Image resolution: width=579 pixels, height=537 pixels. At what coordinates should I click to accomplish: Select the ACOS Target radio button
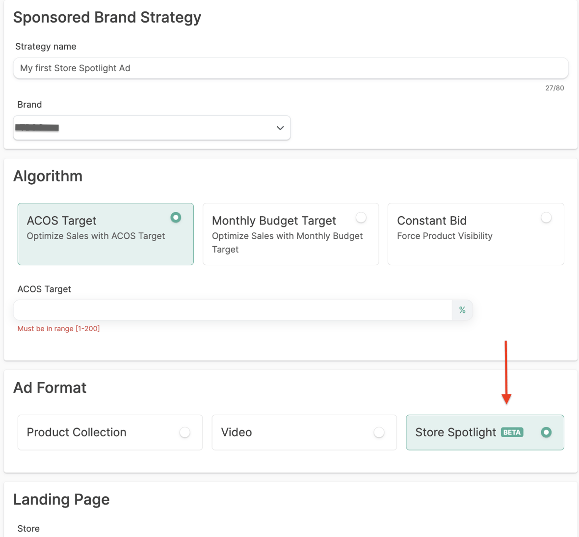pos(176,218)
